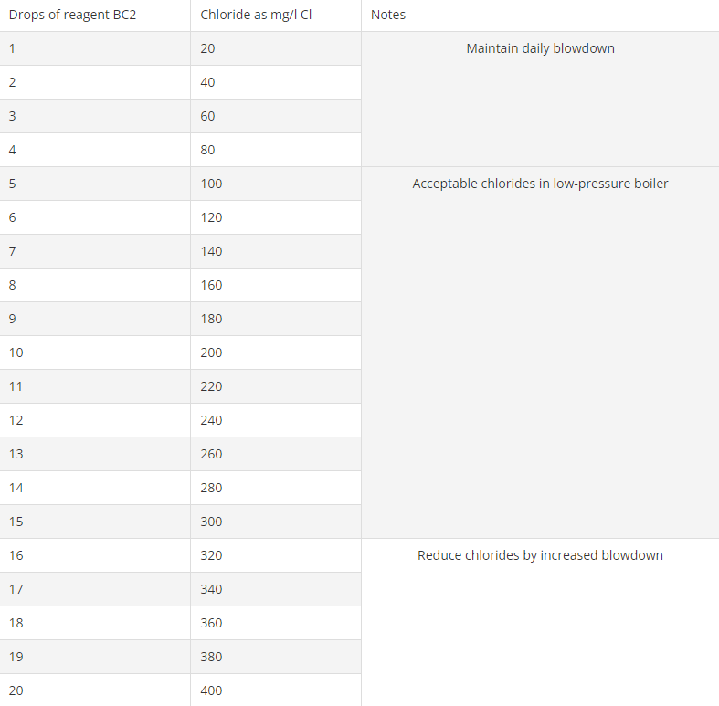This screenshot has height=706, width=719.
Task: Click the drops cell showing 20
Action: point(95,690)
